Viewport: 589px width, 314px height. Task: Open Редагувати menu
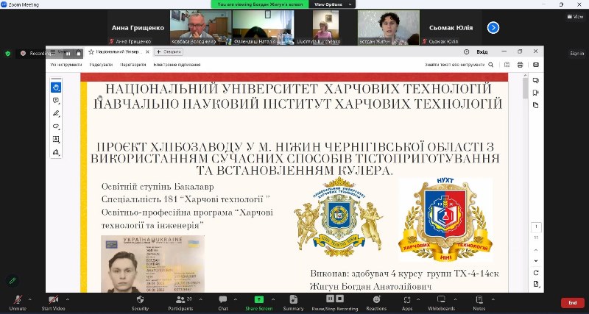click(x=101, y=65)
